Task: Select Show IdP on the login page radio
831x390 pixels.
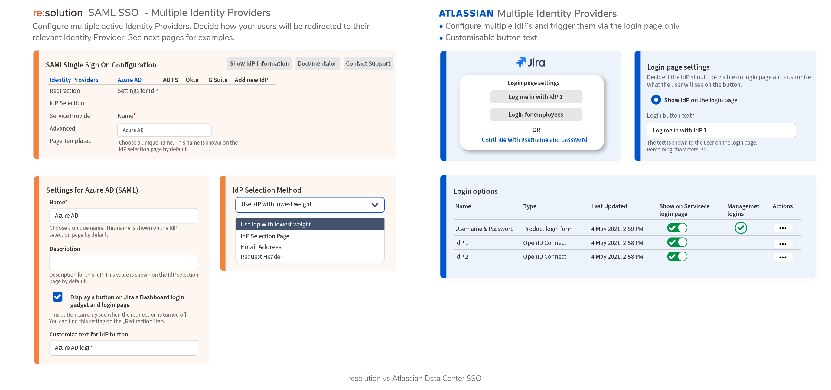Action: coord(656,100)
